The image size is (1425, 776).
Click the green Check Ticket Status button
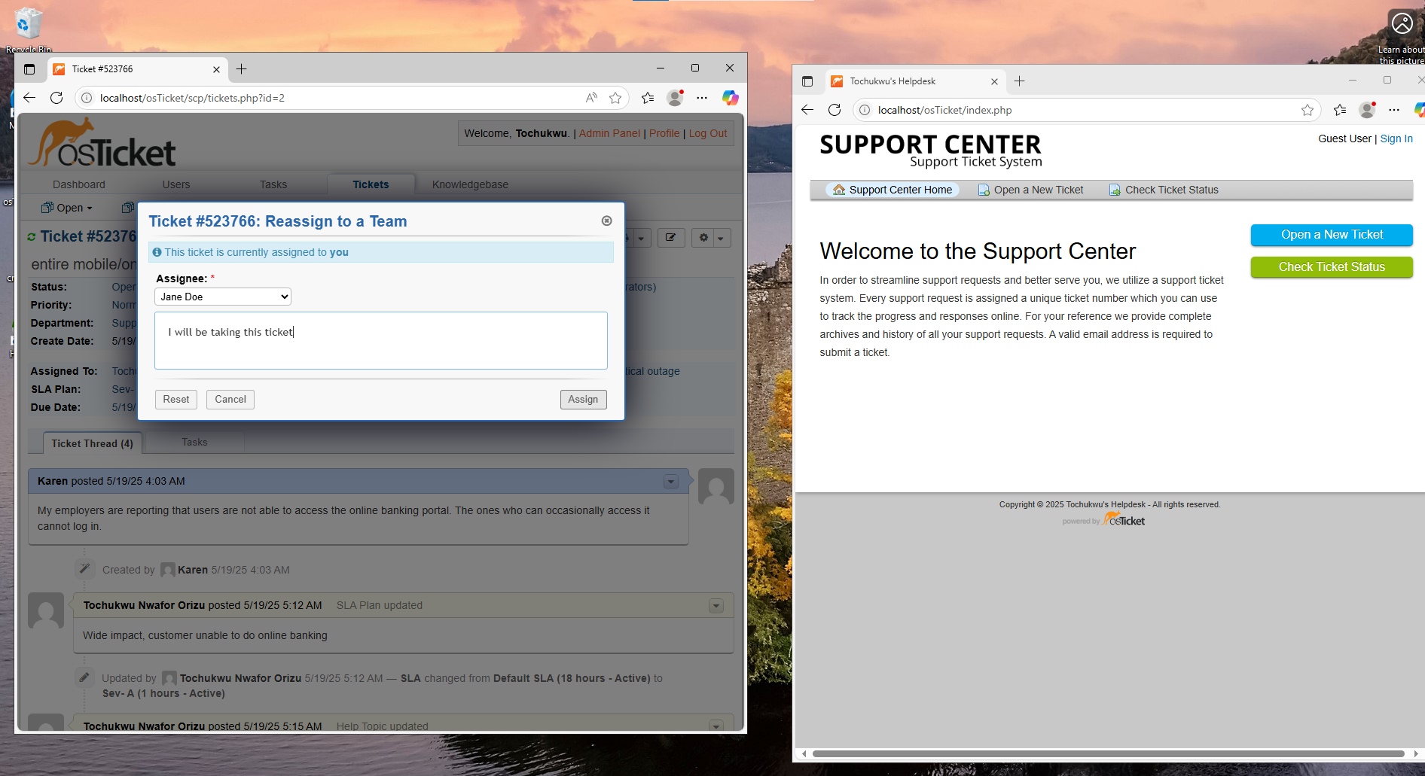(1332, 267)
